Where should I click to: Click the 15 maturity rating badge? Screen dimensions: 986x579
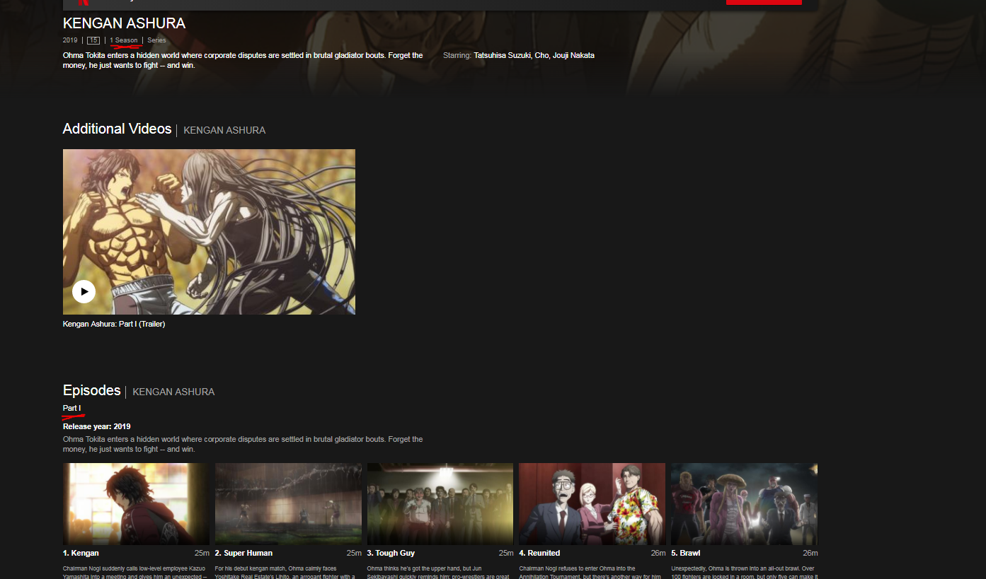(93, 40)
